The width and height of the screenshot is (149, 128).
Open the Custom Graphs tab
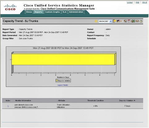click(x=52, y=12)
